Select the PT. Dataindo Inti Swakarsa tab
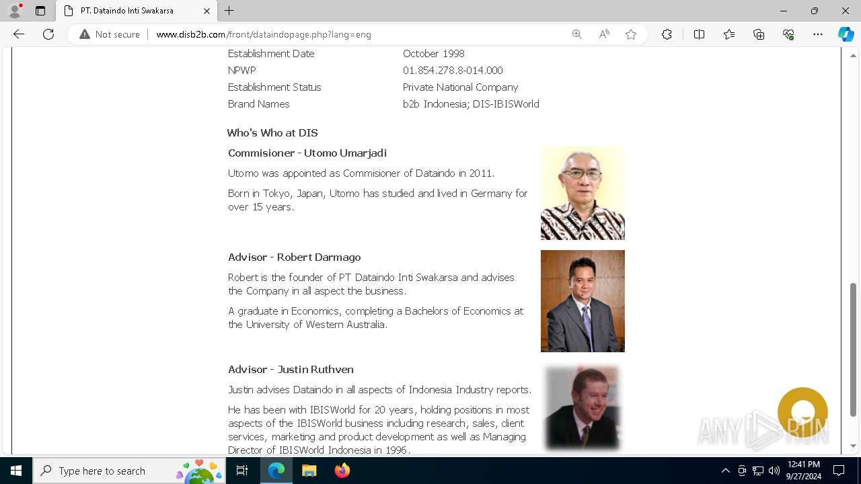 [137, 11]
